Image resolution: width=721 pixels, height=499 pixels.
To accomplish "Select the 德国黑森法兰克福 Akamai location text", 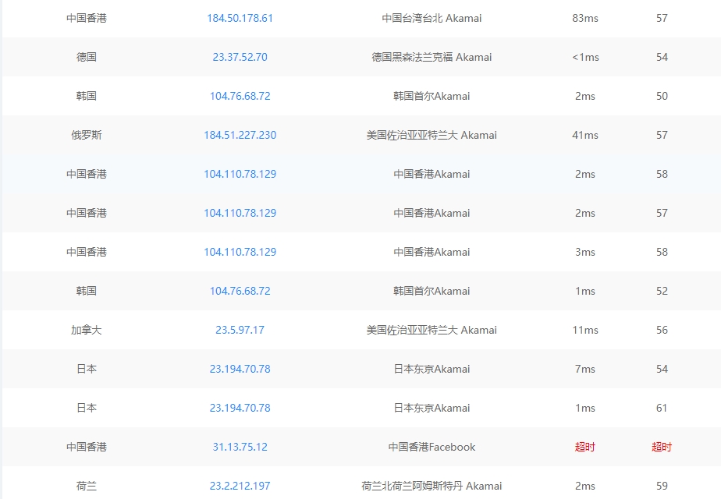I will click(432, 57).
